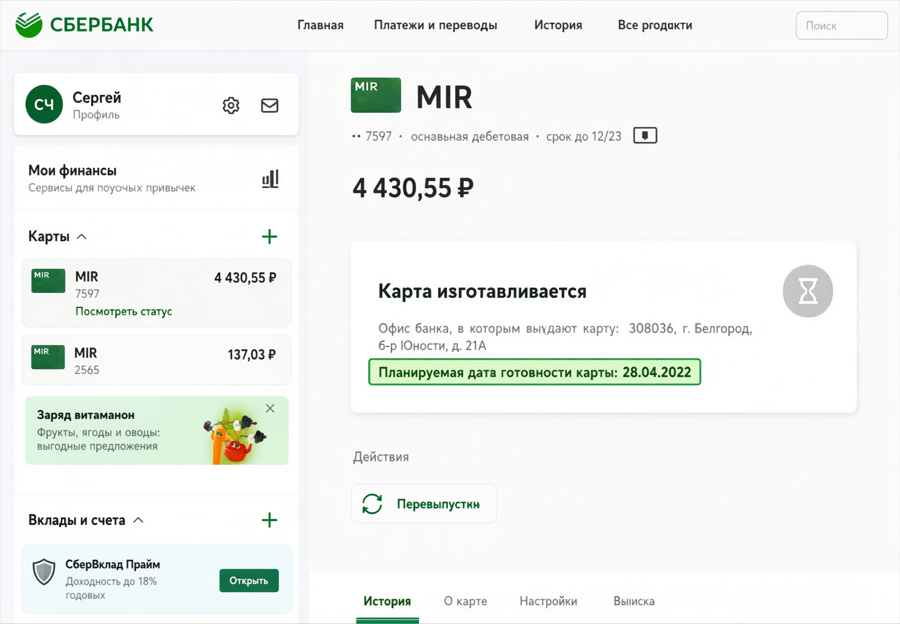Click the Перевыпустить button

(424, 504)
